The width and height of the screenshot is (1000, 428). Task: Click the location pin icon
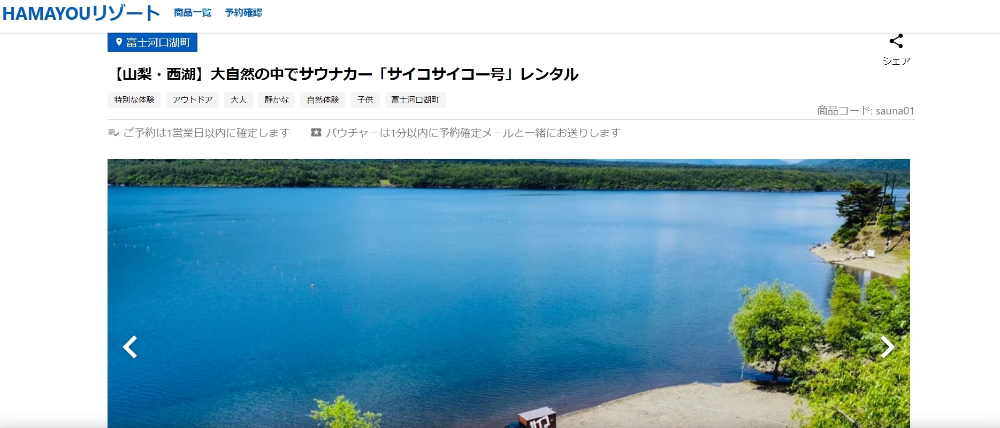(x=119, y=42)
